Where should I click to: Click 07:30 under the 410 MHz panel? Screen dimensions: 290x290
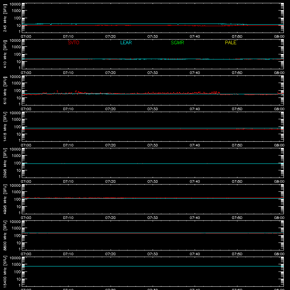(153, 73)
